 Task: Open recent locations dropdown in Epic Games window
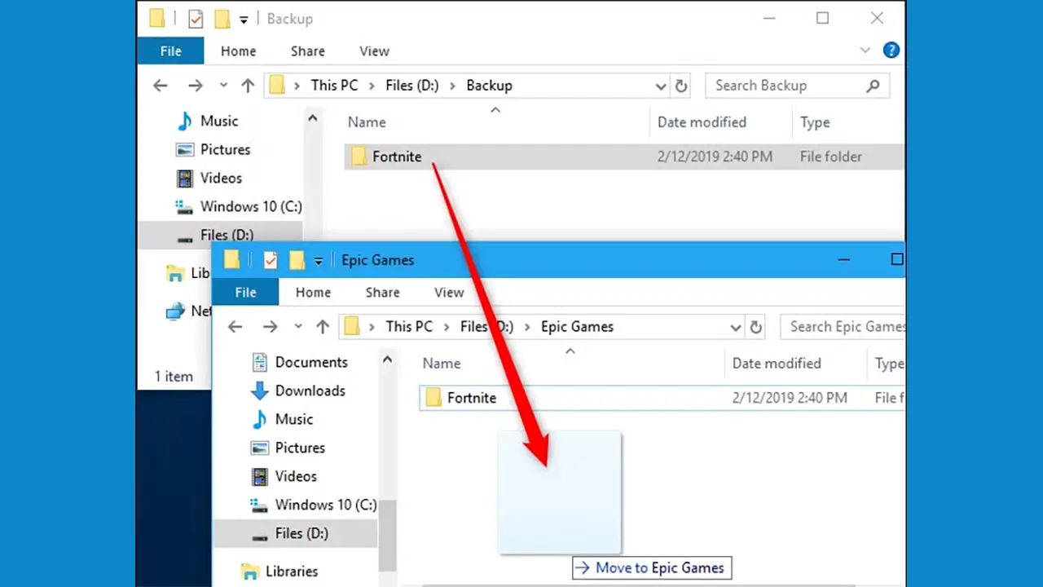298,327
